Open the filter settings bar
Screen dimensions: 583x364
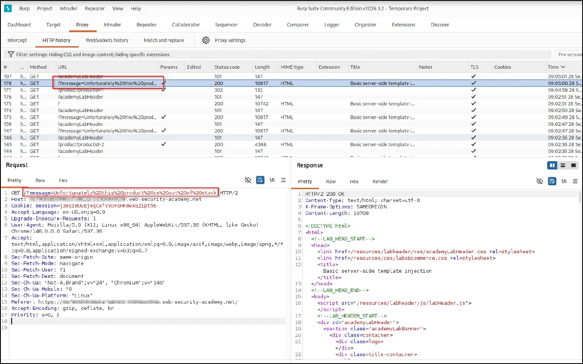pos(277,55)
